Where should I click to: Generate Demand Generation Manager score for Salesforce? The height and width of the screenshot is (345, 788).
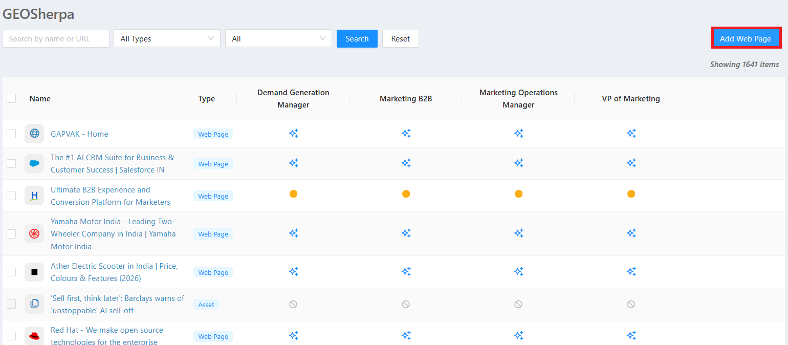tap(293, 163)
